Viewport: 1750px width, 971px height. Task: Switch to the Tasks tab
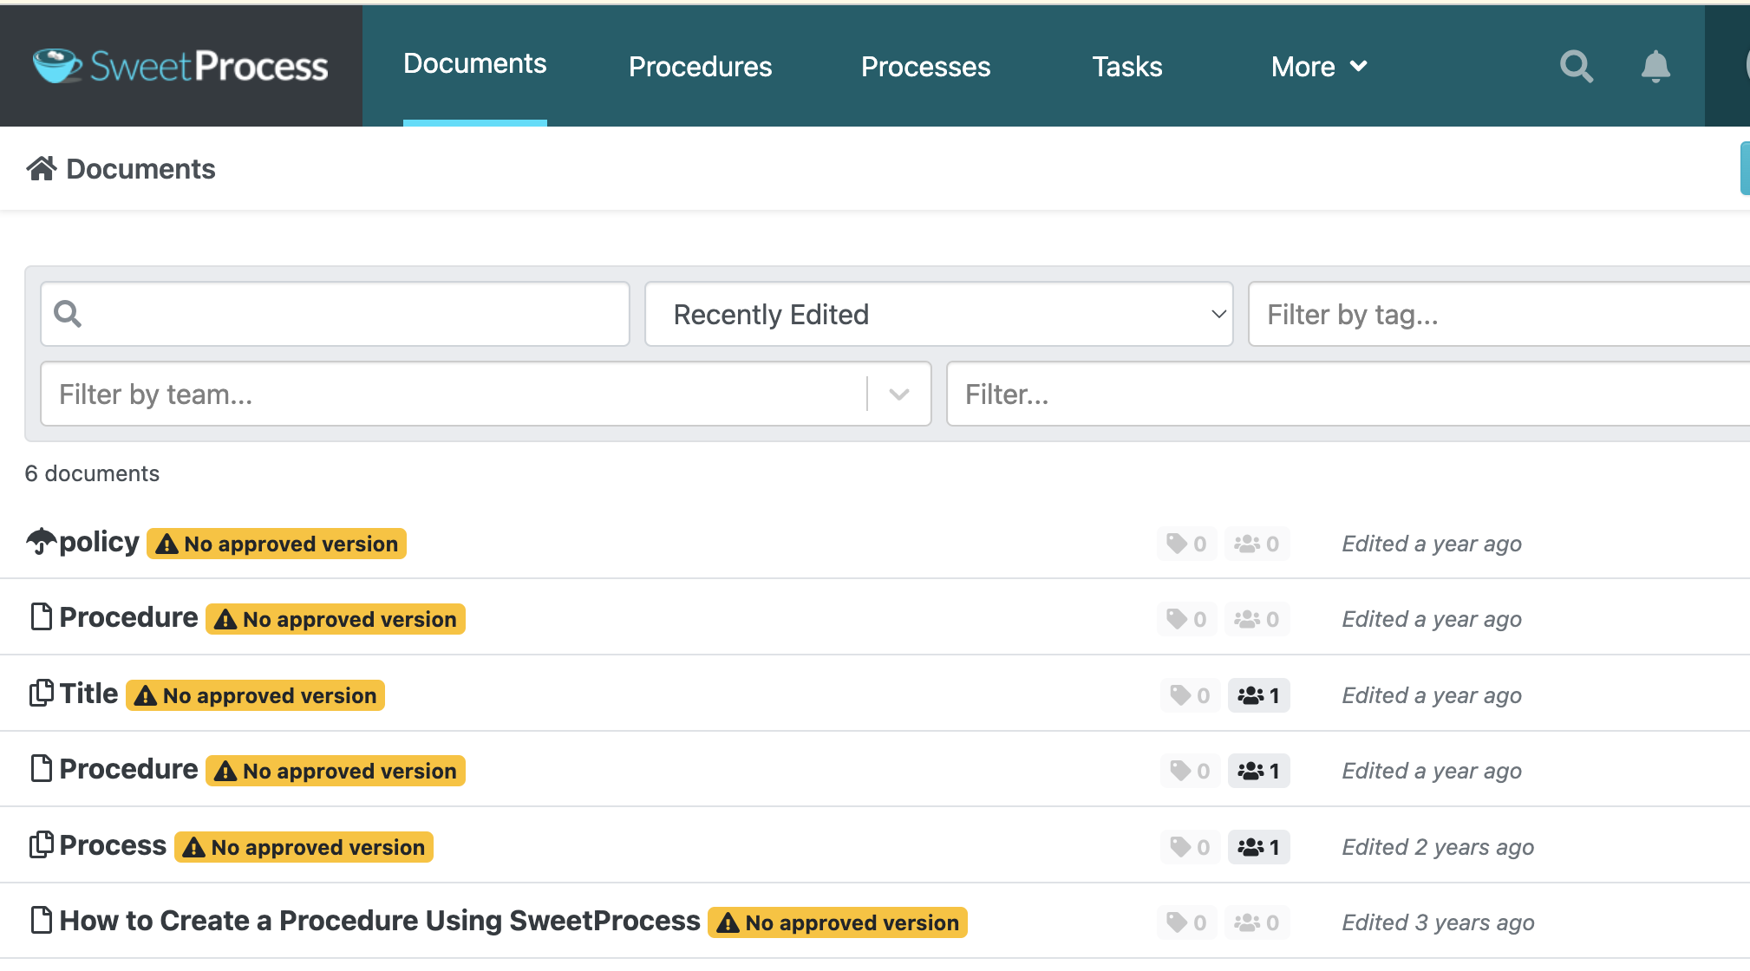[1126, 66]
